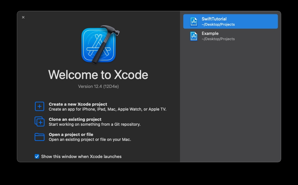This screenshot has height=185, width=298.
Task: Click the Example project file icon
Action: [x=194, y=36]
